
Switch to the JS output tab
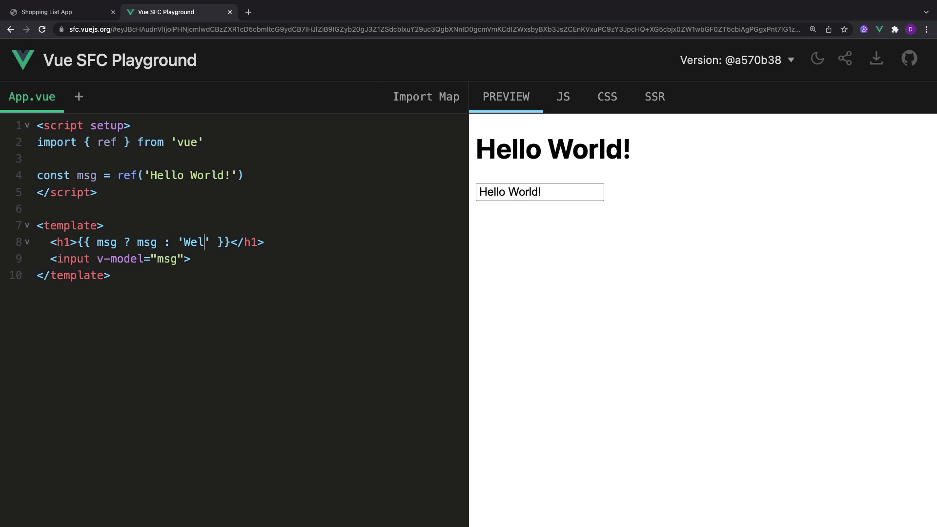(563, 97)
